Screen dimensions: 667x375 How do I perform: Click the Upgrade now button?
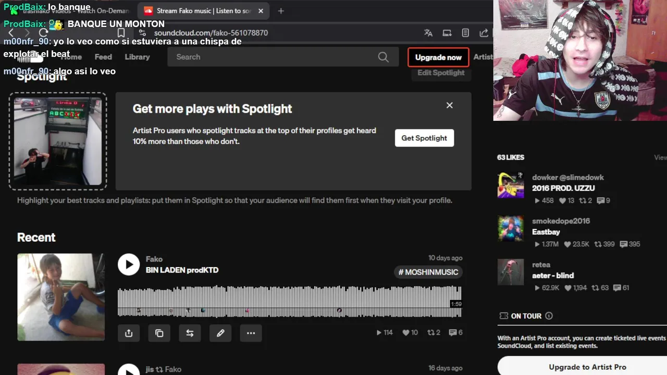coord(438,57)
